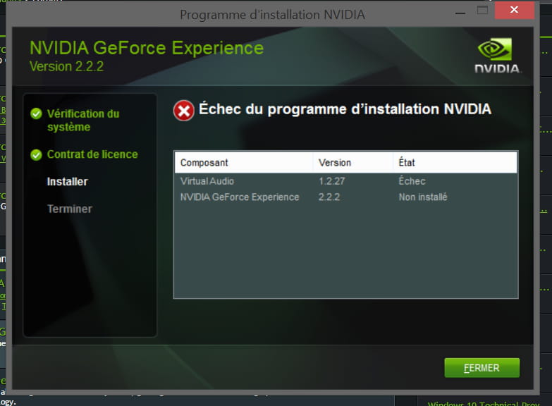Click the Version 2.2.2 subtitle
Screen dimensions: 552x406
(x=66, y=66)
